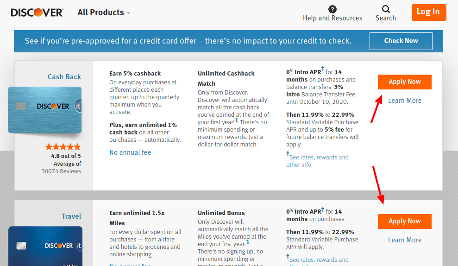This screenshot has width=458, height=266.
Task: Select the light blue Discover it card image
Action: 45,110
